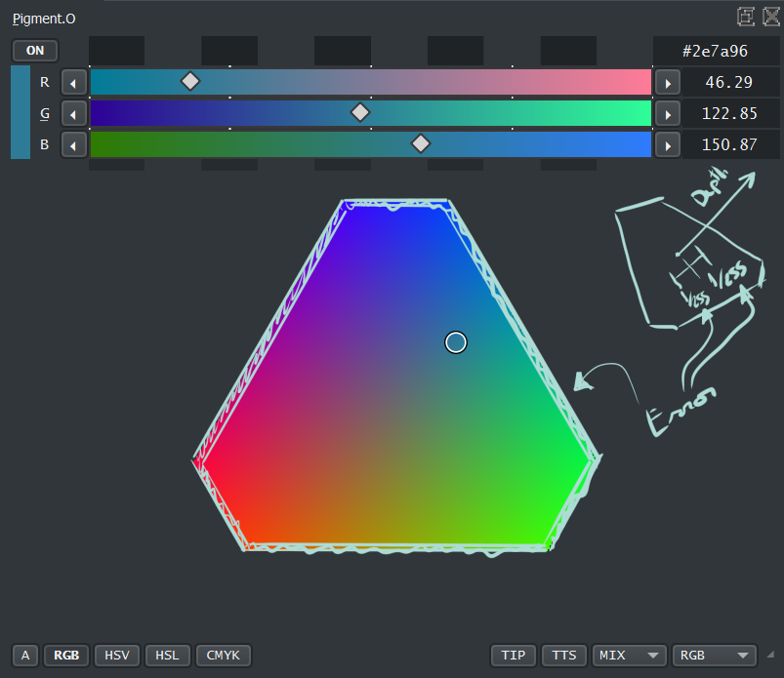Float the Pigment.O docker panel
Viewport: 784px width, 678px height.
coord(746,16)
